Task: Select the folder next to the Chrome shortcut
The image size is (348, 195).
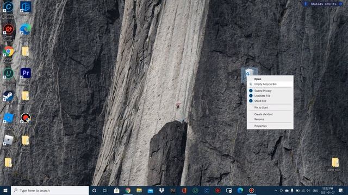Action: [x=26, y=51]
